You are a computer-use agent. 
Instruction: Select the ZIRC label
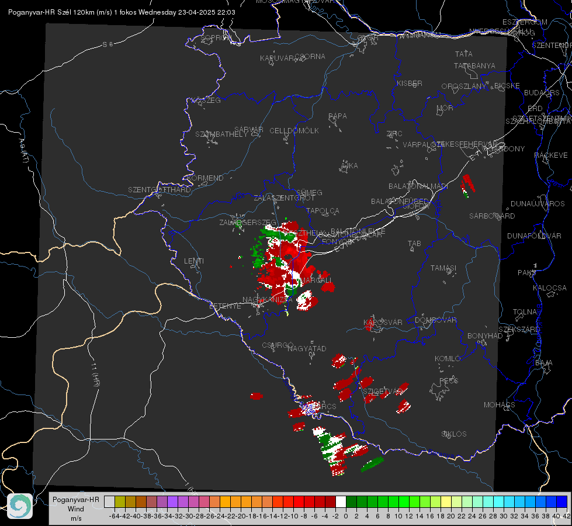coord(394,134)
